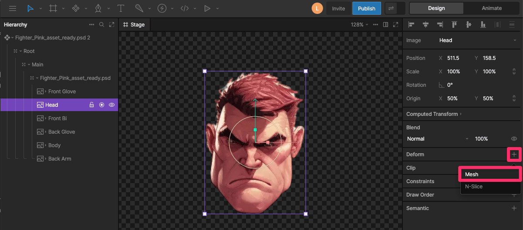
Task: Open the Normal blend mode dropdown
Action: (x=438, y=139)
